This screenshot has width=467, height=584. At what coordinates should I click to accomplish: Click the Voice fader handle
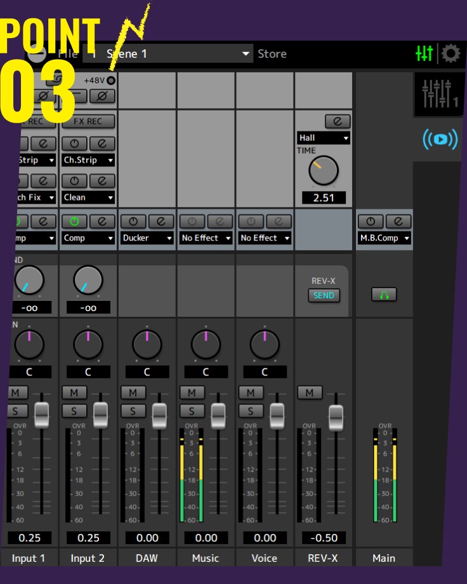tap(277, 416)
